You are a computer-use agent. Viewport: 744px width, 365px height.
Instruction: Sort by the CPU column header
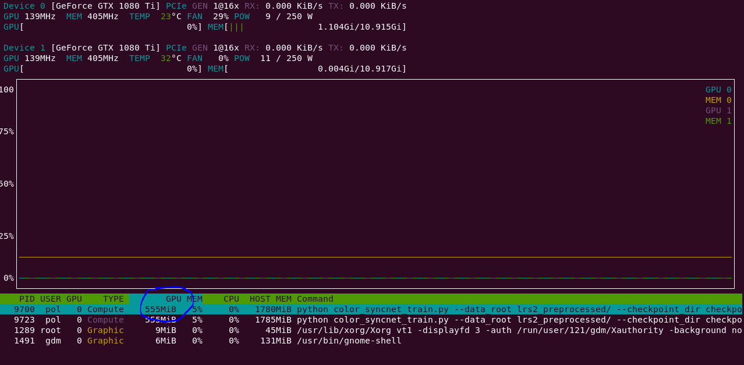pyautogui.click(x=231, y=299)
